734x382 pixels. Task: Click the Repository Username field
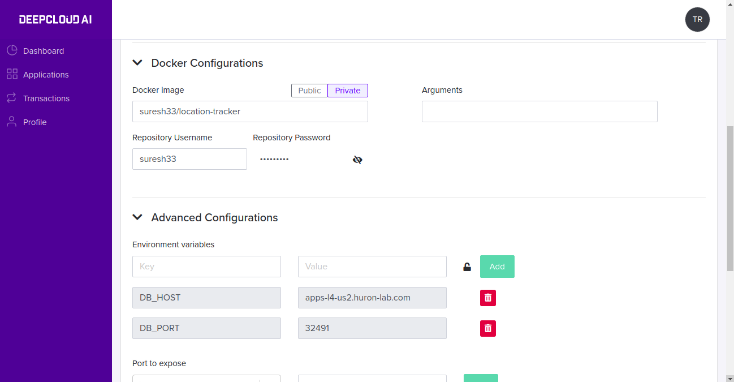click(189, 159)
